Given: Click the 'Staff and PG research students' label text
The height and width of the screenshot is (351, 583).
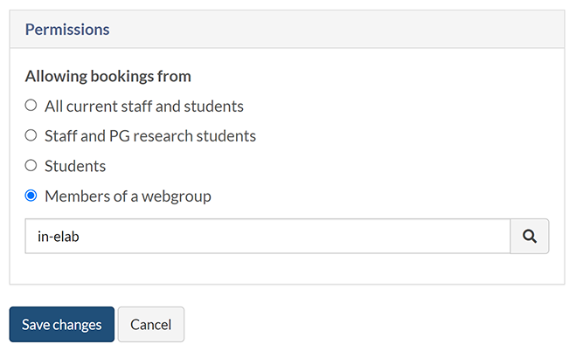Looking at the screenshot, I should click(149, 136).
